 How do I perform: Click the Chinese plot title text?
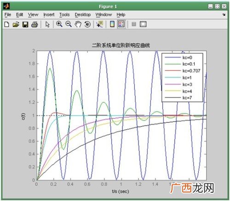click(x=121, y=45)
